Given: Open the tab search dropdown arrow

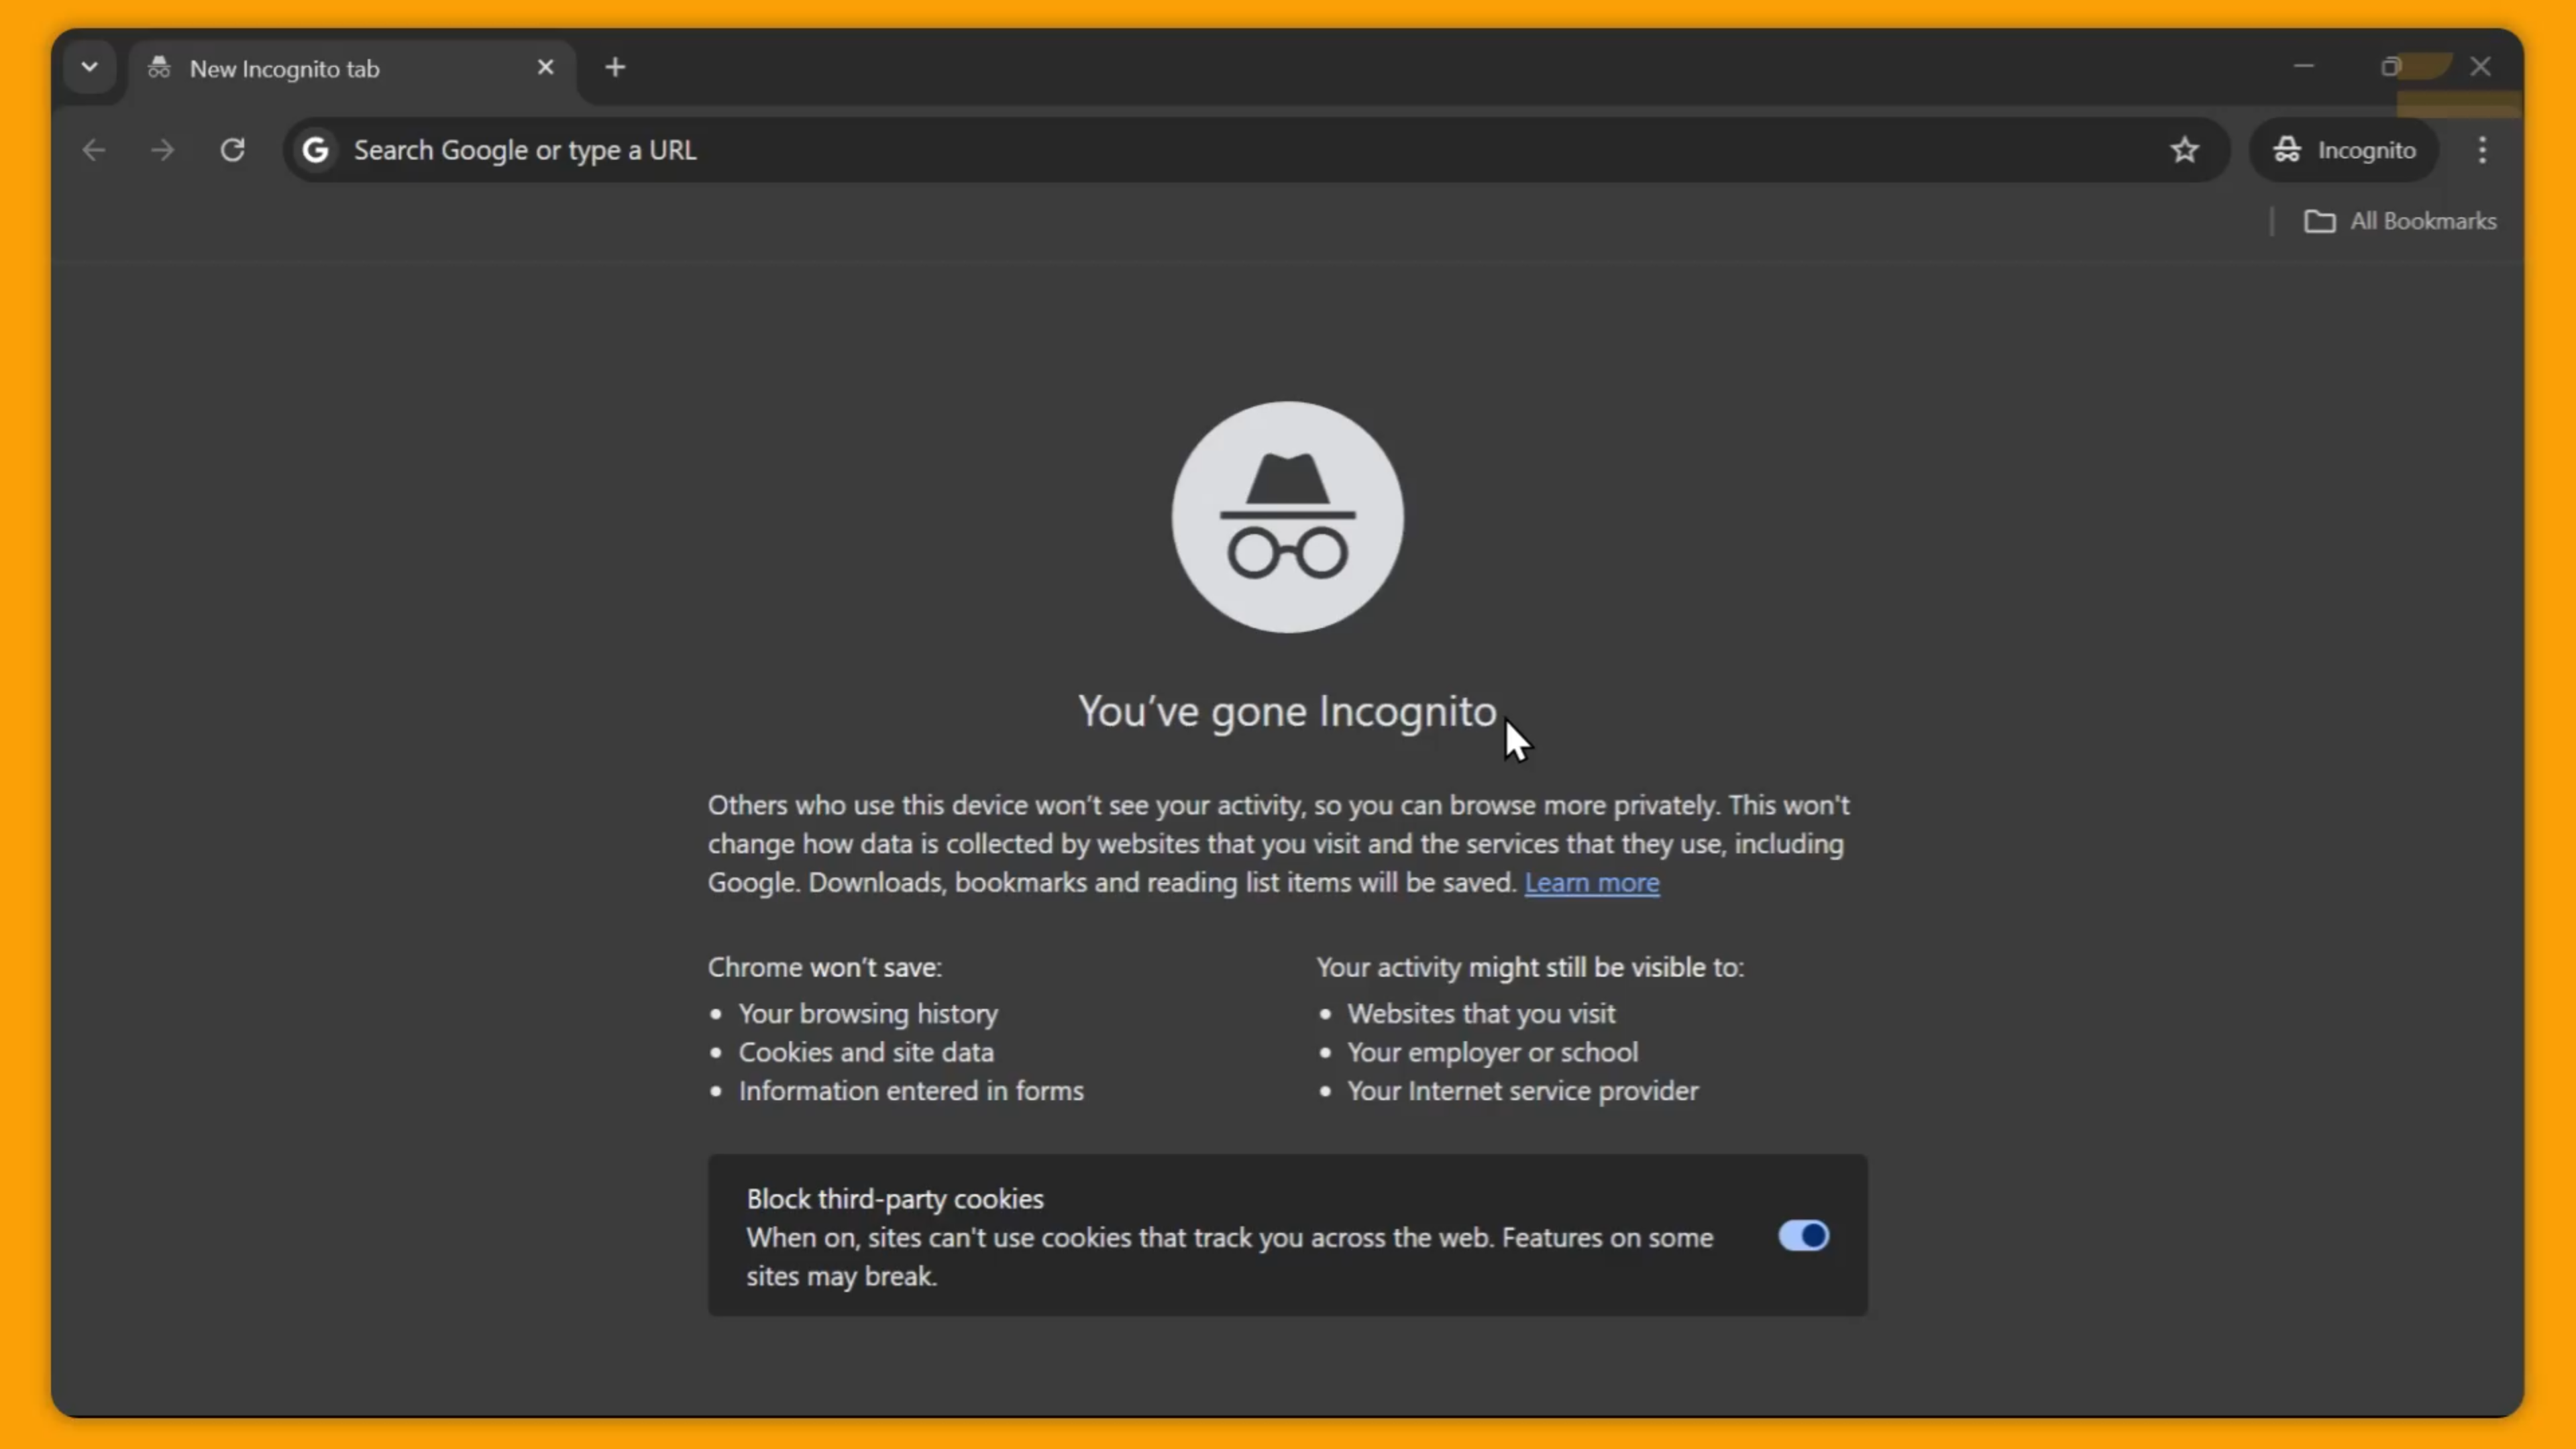Looking at the screenshot, I should point(89,67).
